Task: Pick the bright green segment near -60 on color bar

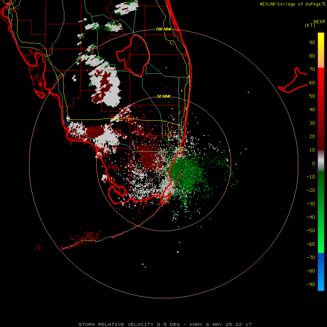Action: pos(321,244)
